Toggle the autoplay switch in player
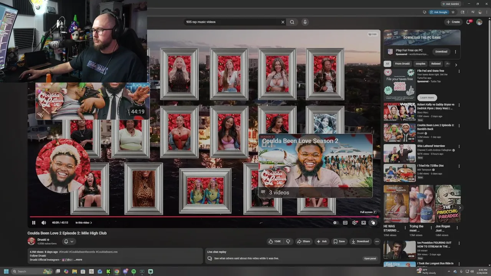The width and height of the screenshot is (491, 276). (x=336, y=223)
